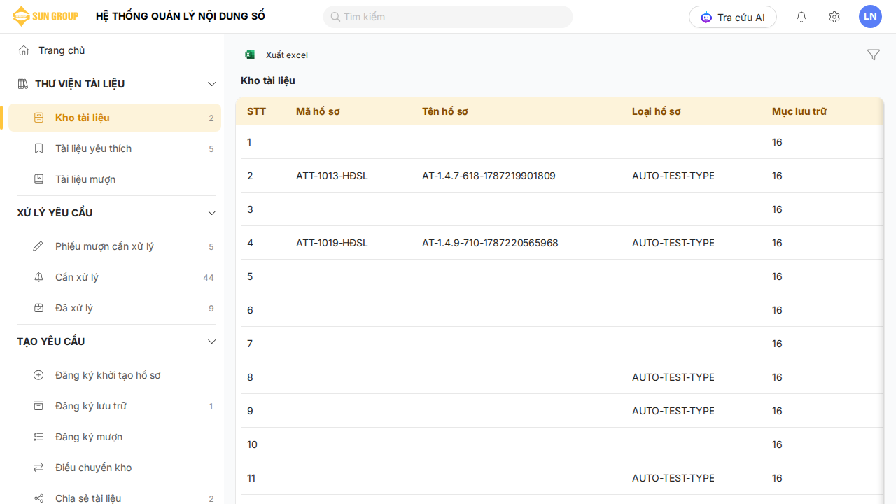Image resolution: width=896 pixels, height=504 pixels.
Task: Click the share icon for Chia sẻ tài liệu
Action: click(x=39, y=498)
